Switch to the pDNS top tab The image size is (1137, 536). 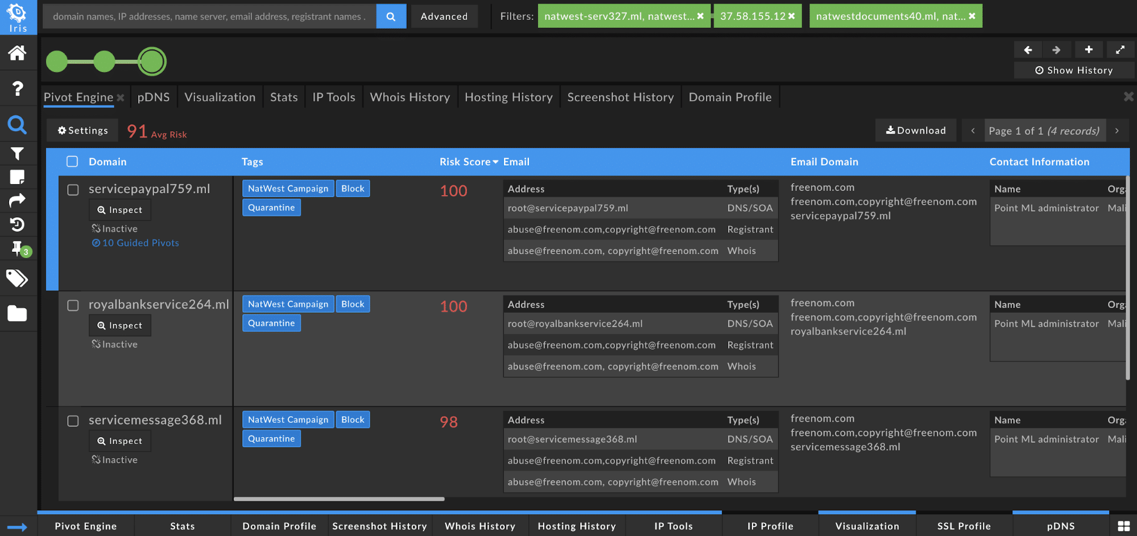coord(154,97)
